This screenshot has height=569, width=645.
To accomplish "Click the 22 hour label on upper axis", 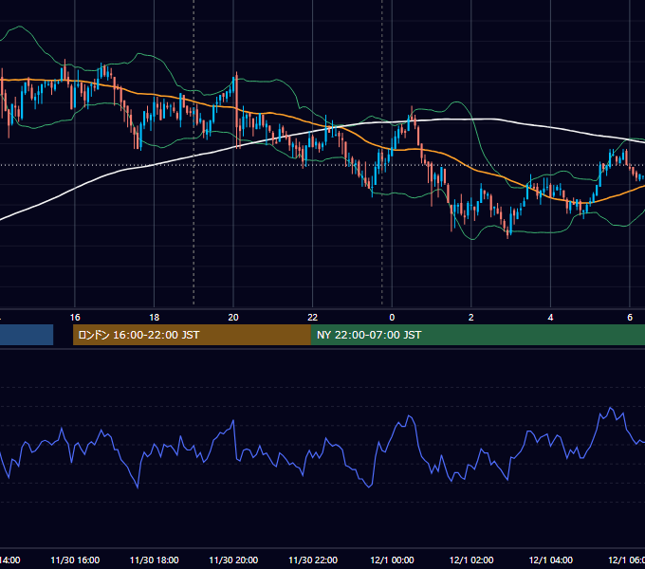I will point(313,318).
